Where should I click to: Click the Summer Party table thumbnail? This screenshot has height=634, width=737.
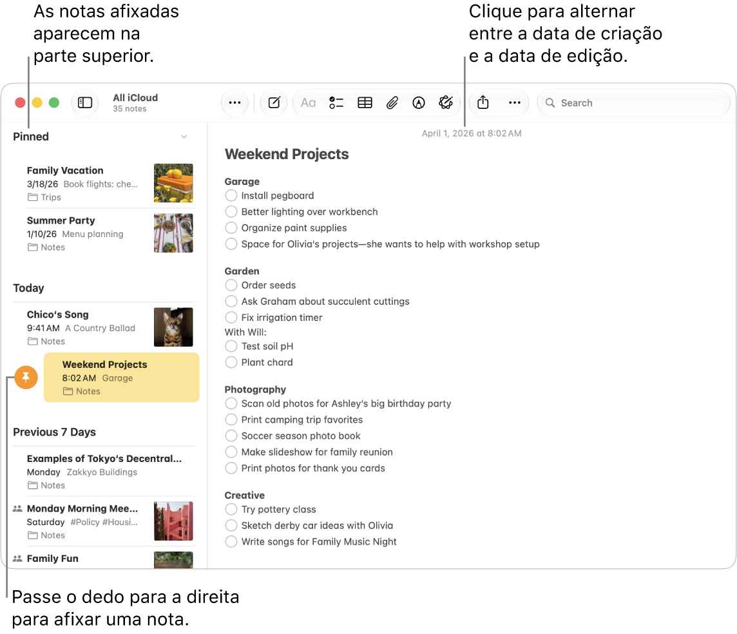coord(173,233)
